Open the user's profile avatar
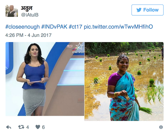The width and height of the screenshot is (166, 133). tap(12, 11)
